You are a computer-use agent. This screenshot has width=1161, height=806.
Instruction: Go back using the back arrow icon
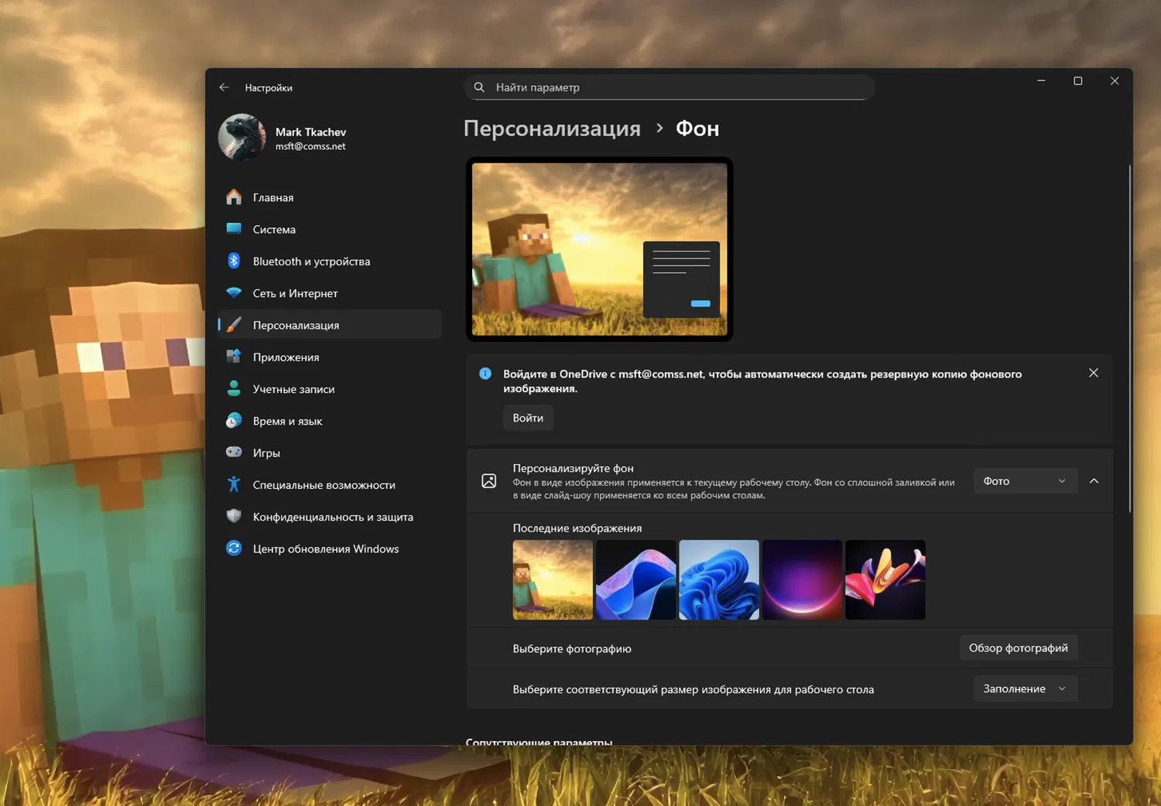point(224,87)
